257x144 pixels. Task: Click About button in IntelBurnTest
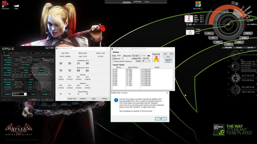pos(168,57)
